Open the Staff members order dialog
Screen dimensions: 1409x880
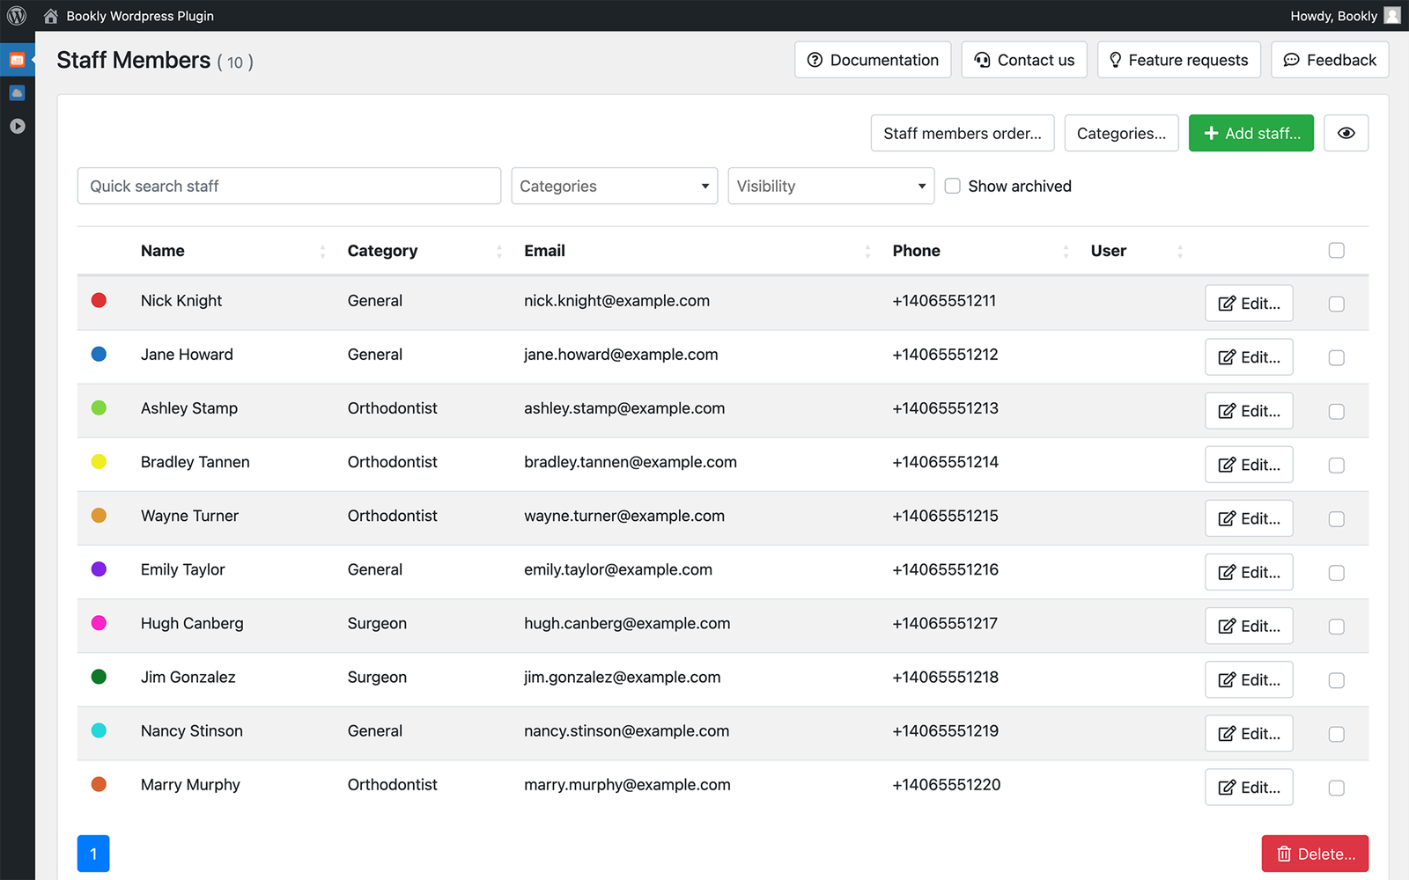click(x=962, y=133)
